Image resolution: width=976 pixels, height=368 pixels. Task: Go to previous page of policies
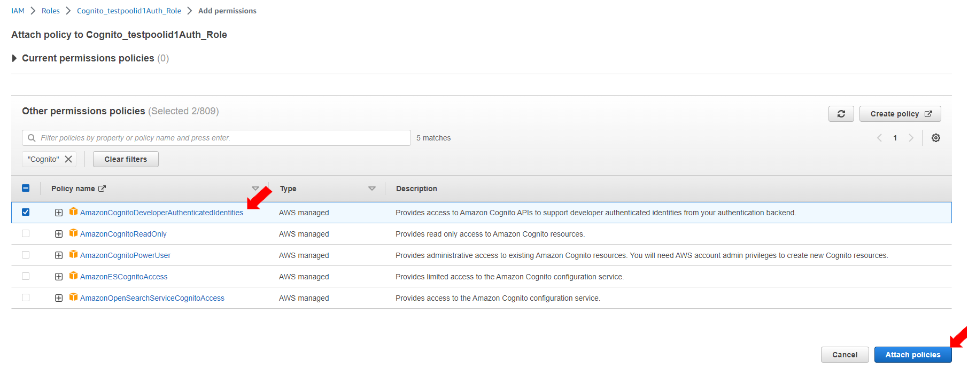pos(879,138)
